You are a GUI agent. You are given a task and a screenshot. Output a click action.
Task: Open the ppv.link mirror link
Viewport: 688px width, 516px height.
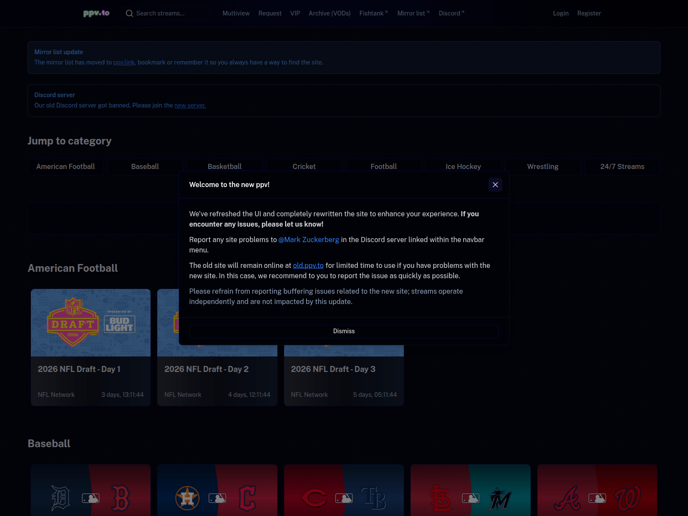tap(124, 62)
